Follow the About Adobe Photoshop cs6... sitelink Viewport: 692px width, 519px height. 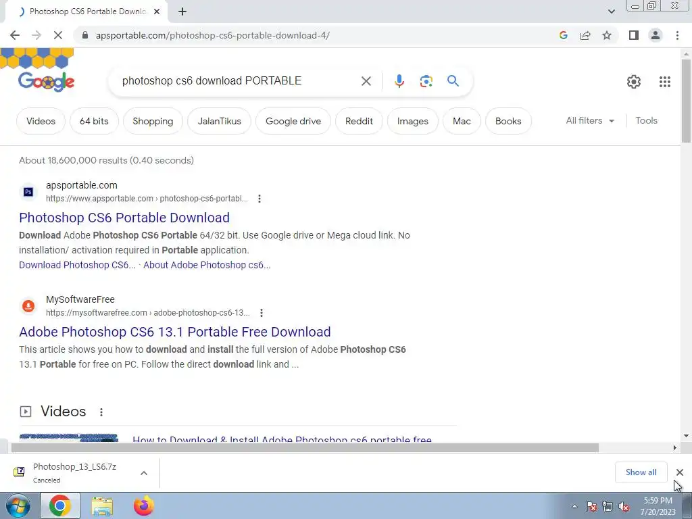pos(207,265)
